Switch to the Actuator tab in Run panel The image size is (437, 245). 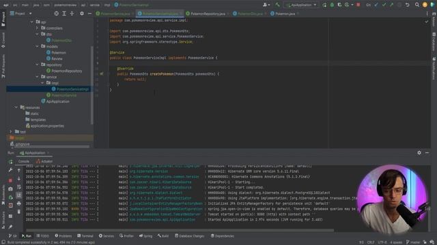(x=44, y=161)
